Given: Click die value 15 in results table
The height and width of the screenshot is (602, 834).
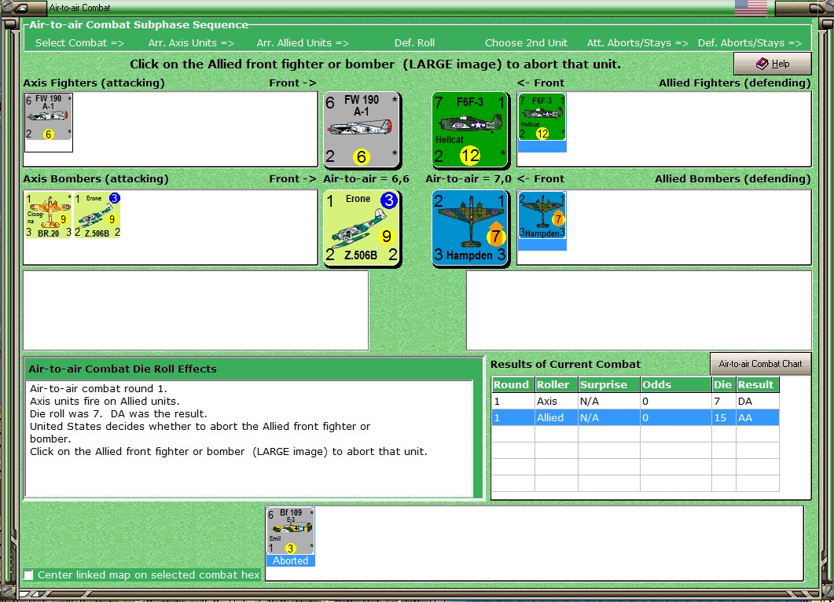Looking at the screenshot, I should click(x=724, y=418).
